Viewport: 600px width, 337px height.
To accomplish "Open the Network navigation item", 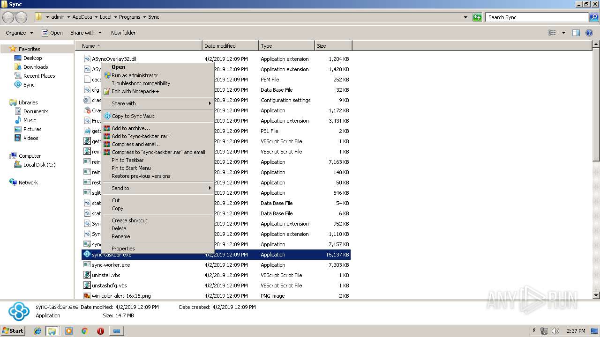I will [23, 183].
